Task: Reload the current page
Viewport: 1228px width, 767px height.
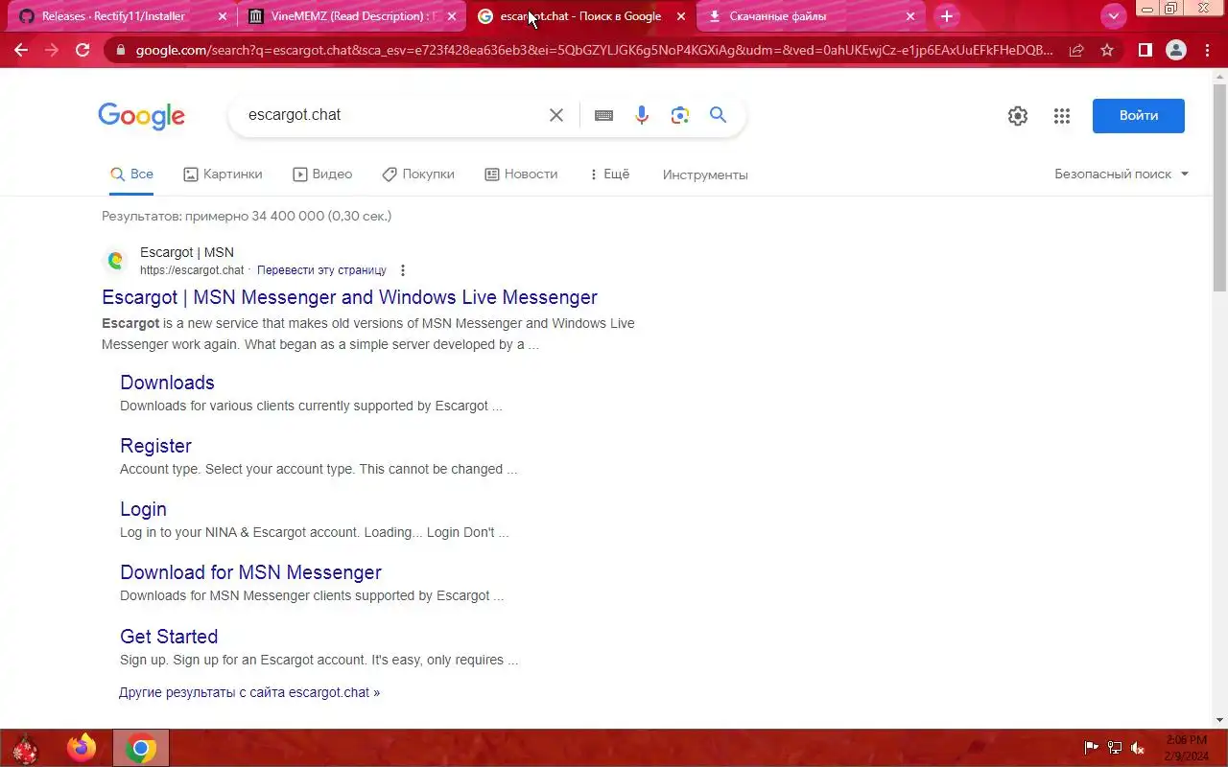Action: click(x=83, y=50)
